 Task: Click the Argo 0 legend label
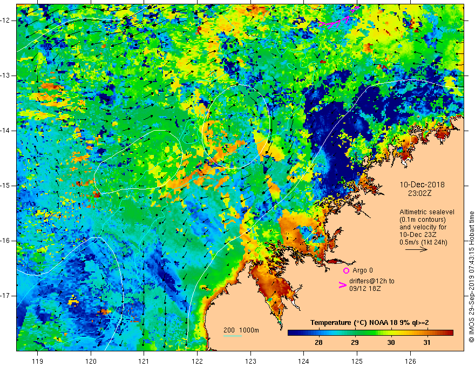click(363, 270)
